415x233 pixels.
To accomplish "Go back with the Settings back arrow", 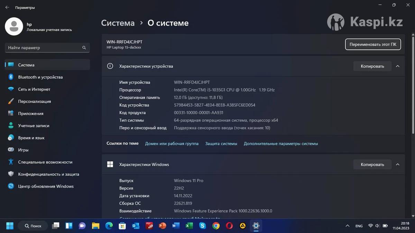I will point(7,7).
